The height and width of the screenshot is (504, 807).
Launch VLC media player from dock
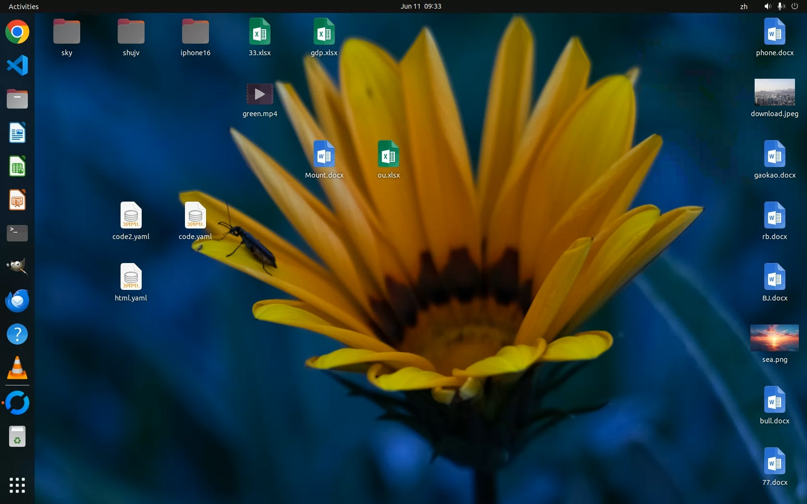(x=17, y=368)
